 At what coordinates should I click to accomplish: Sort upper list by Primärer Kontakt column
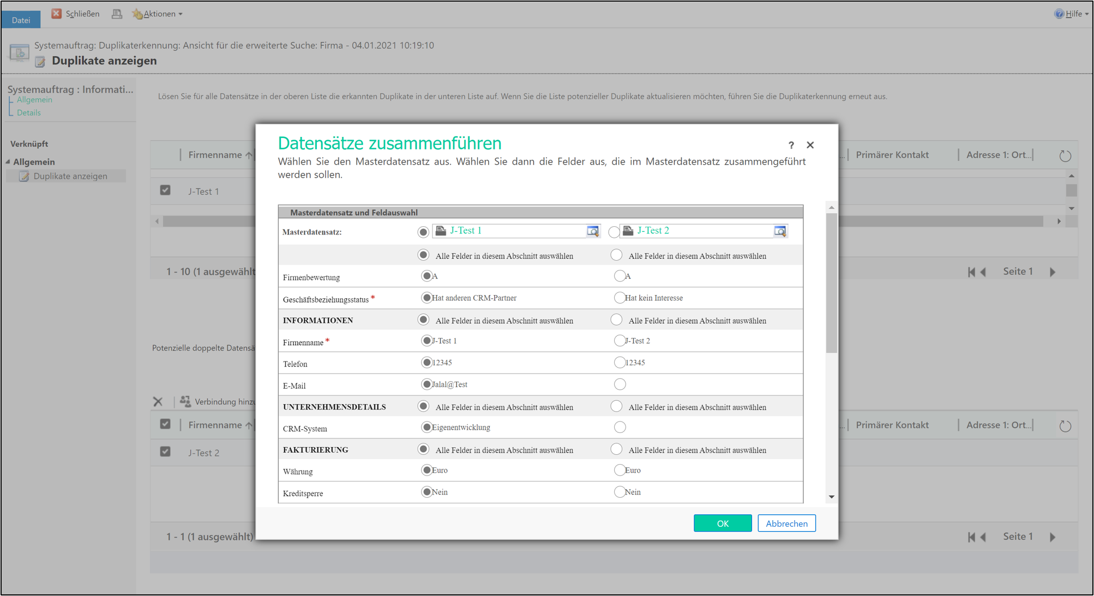pyautogui.click(x=892, y=155)
